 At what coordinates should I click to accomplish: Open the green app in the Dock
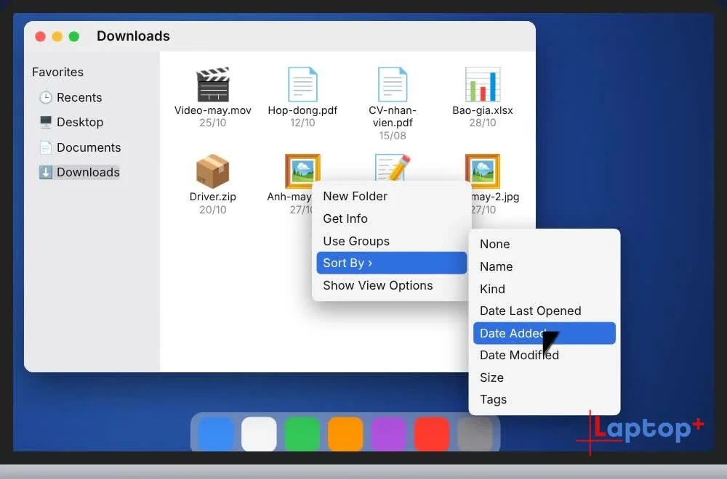pyautogui.click(x=302, y=434)
